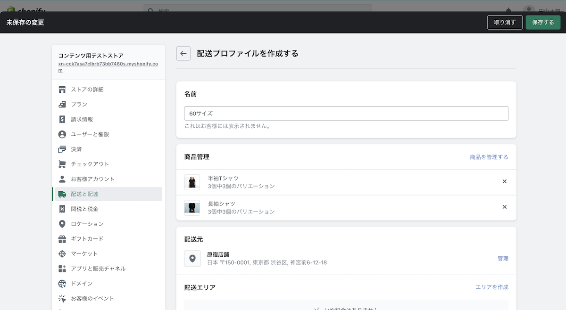Click the お客様アカウント person icon

click(62, 179)
